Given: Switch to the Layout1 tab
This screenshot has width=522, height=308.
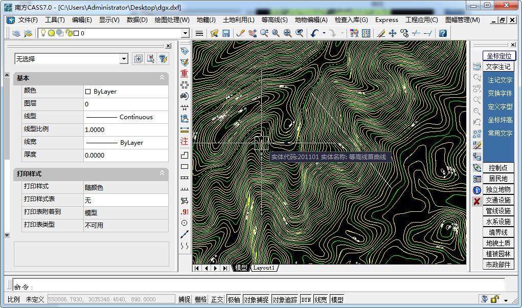Looking at the screenshot, I should (x=264, y=268).
